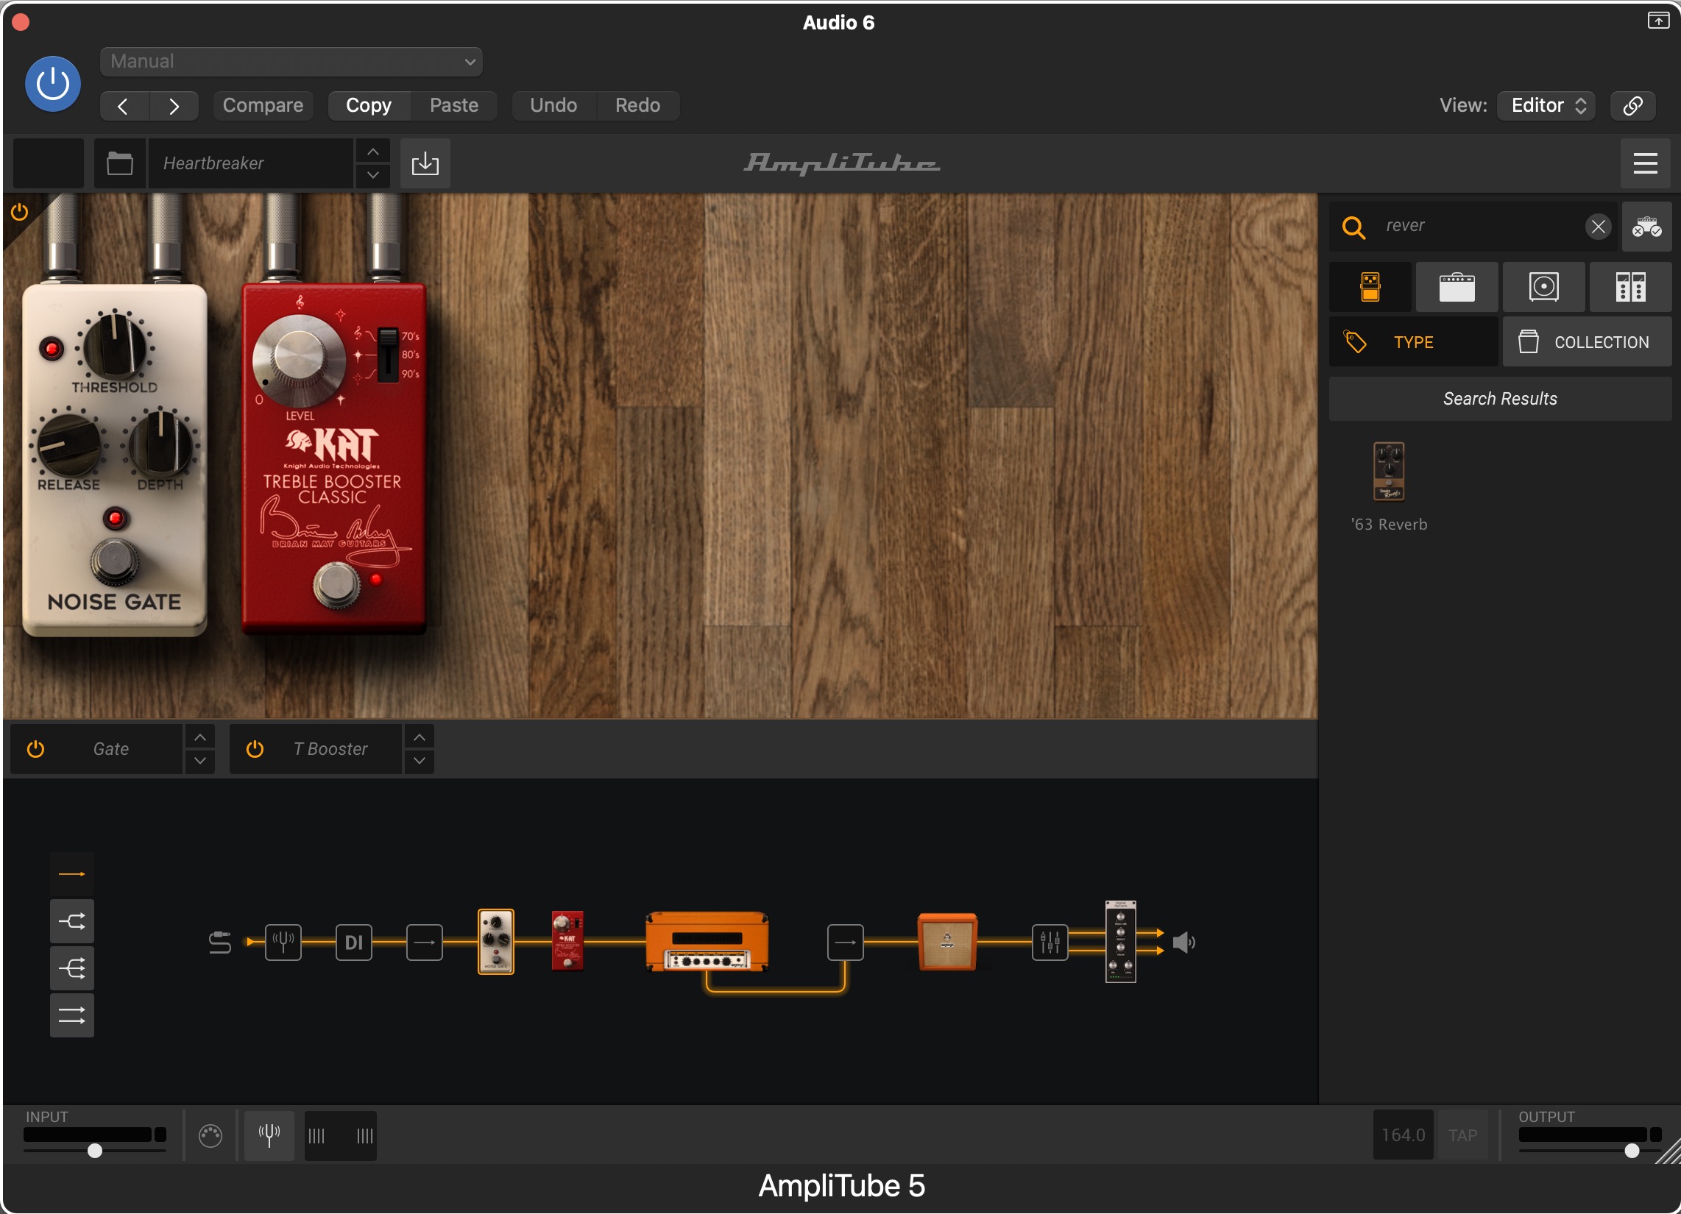Go to previous setting with left arrow
The image size is (1681, 1214).
(x=124, y=106)
